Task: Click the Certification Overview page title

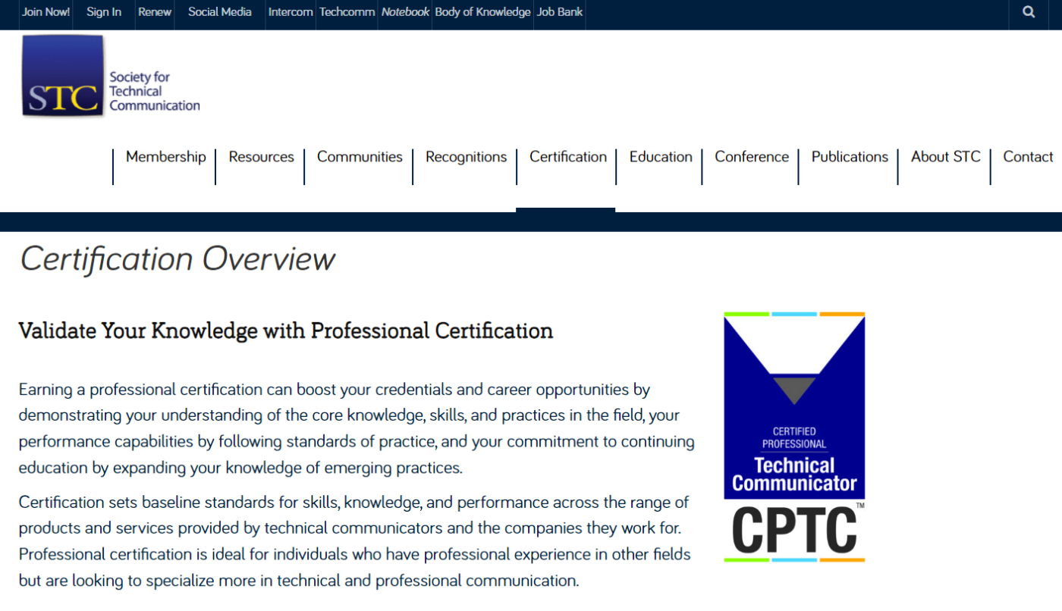Action: point(178,259)
